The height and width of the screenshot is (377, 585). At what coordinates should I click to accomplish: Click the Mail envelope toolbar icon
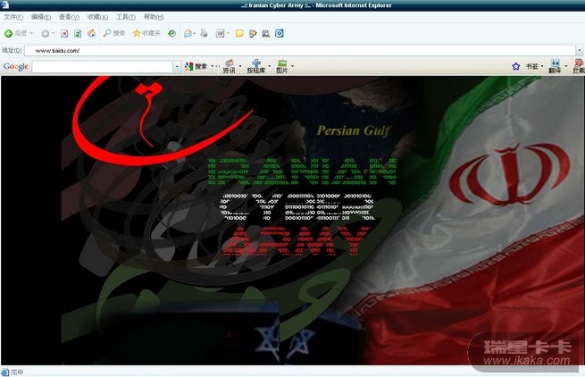click(x=188, y=34)
